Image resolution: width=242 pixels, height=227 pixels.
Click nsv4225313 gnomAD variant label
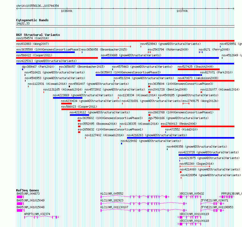coord(46,61)
